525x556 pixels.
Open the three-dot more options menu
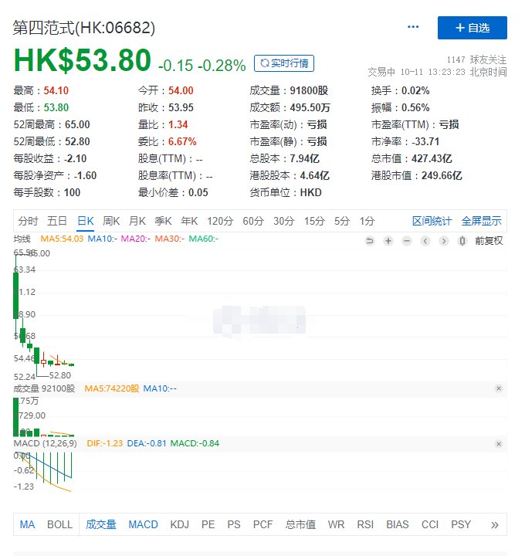(x=413, y=27)
